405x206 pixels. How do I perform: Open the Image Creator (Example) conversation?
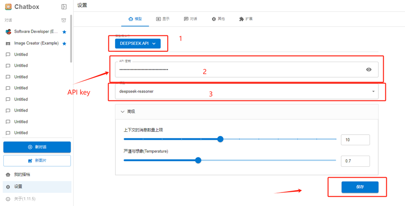[36, 43]
